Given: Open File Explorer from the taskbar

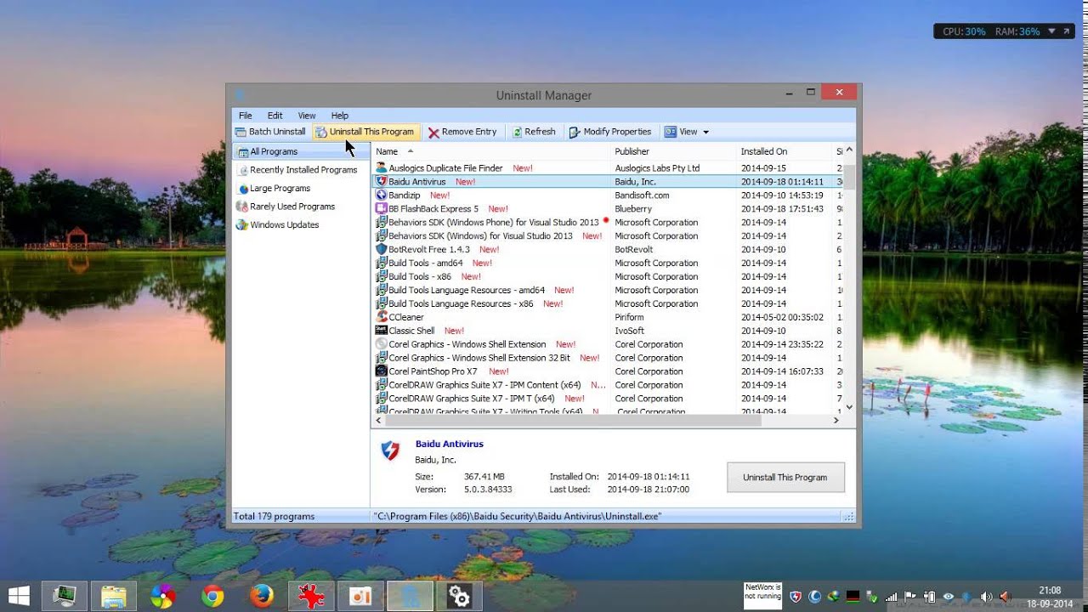Looking at the screenshot, I should (113, 597).
